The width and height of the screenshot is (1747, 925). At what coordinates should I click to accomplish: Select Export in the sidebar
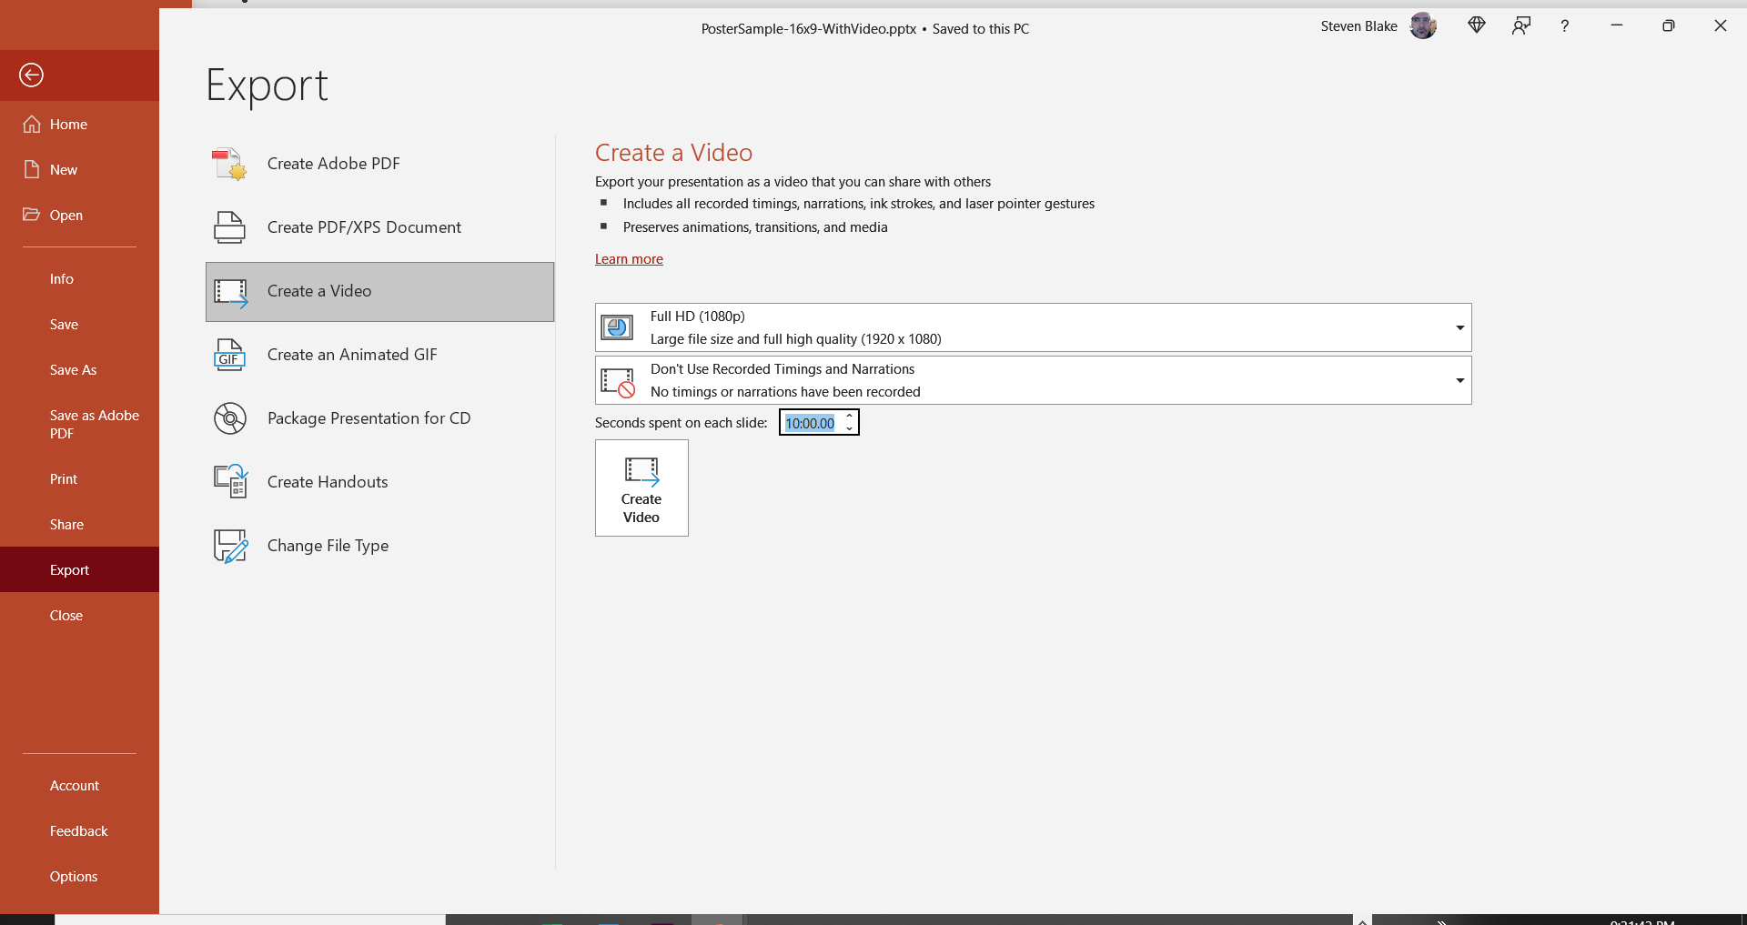79,569
